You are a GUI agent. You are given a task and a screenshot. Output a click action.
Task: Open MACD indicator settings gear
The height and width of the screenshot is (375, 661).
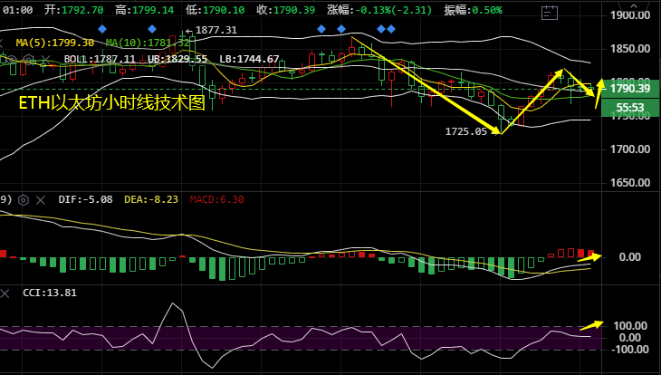coord(24,199)
